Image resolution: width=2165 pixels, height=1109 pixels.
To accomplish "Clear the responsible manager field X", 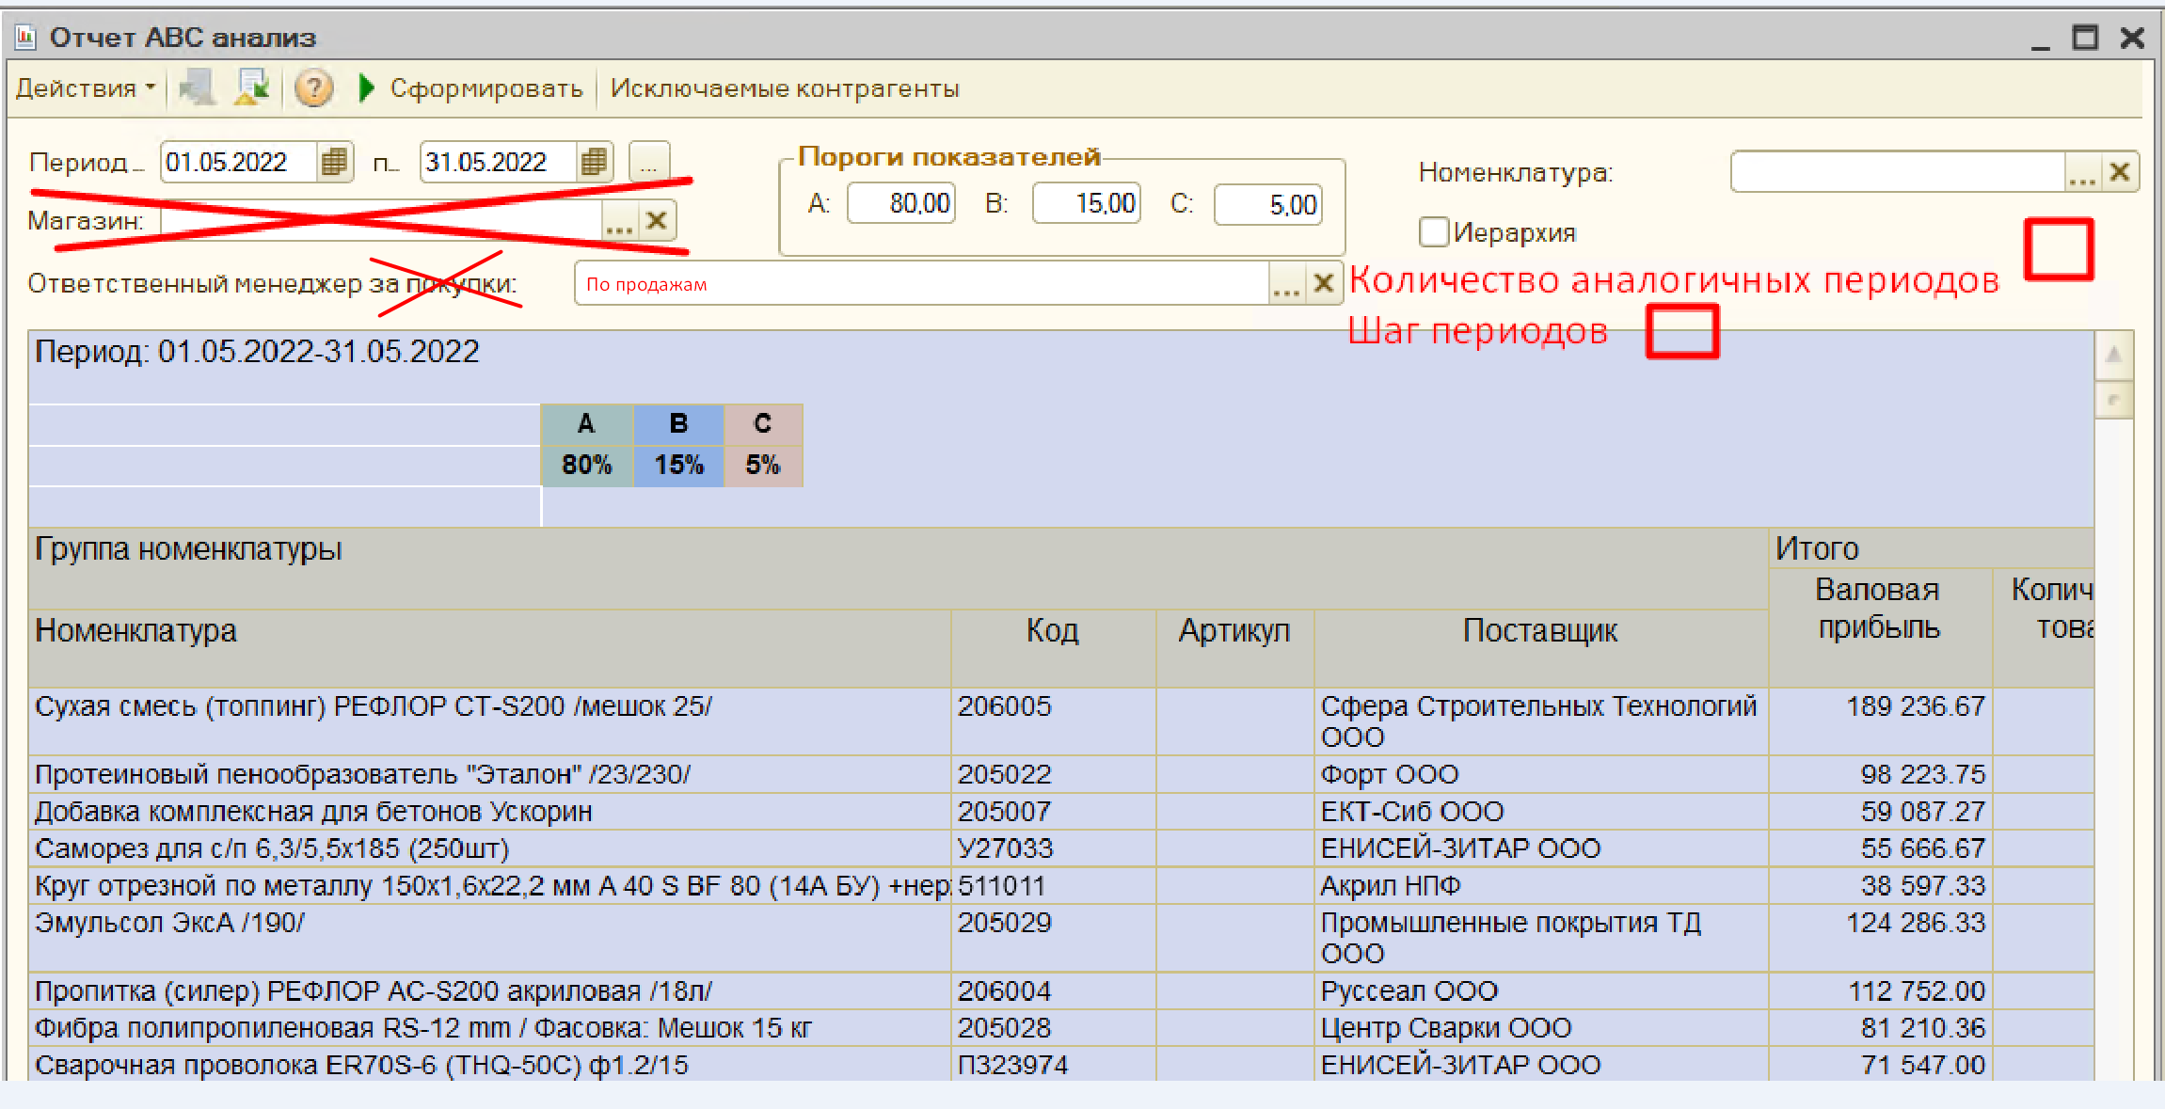I will 1323,283.
